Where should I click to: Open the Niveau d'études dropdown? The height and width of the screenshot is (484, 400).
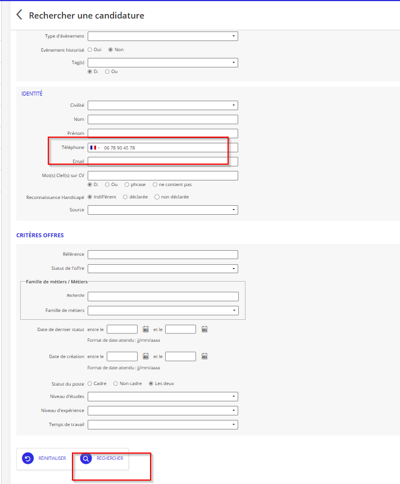(x=162, y=397)
